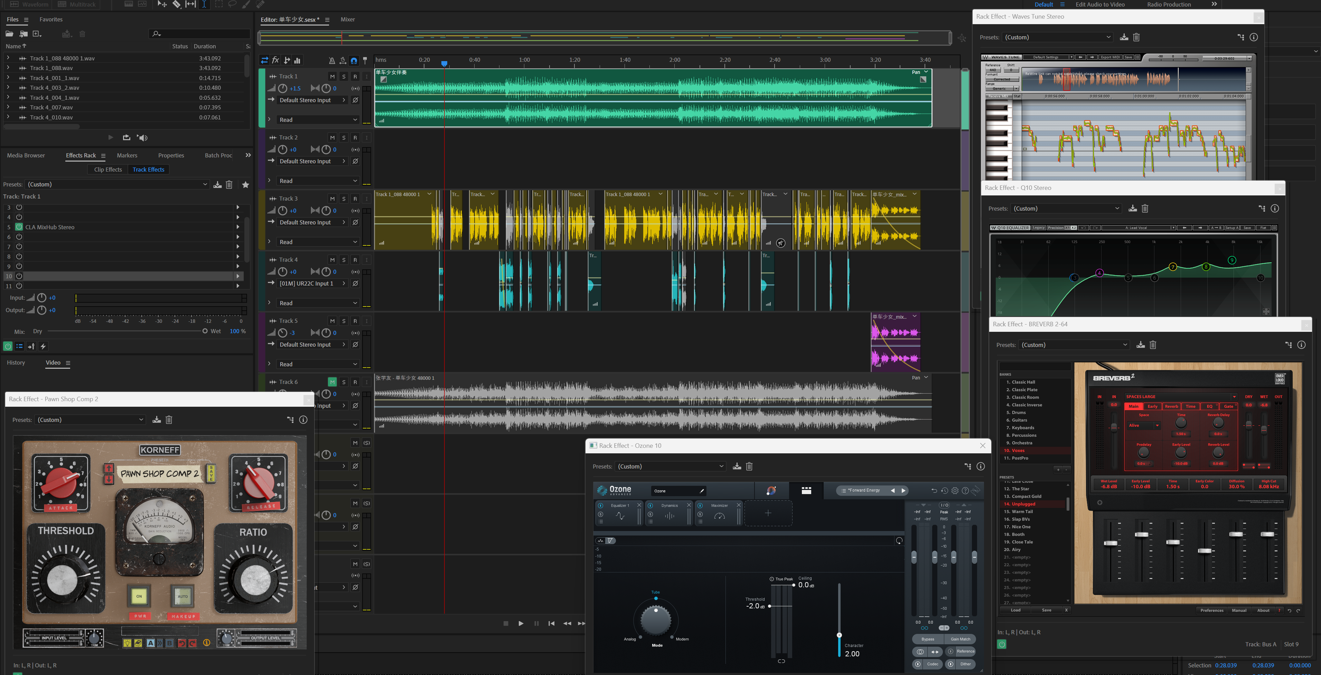Switch to the Mixer tab

click(x=348, y=19)
